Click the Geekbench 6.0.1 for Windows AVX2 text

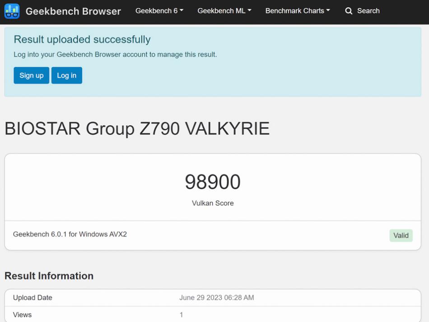(70, 234)
